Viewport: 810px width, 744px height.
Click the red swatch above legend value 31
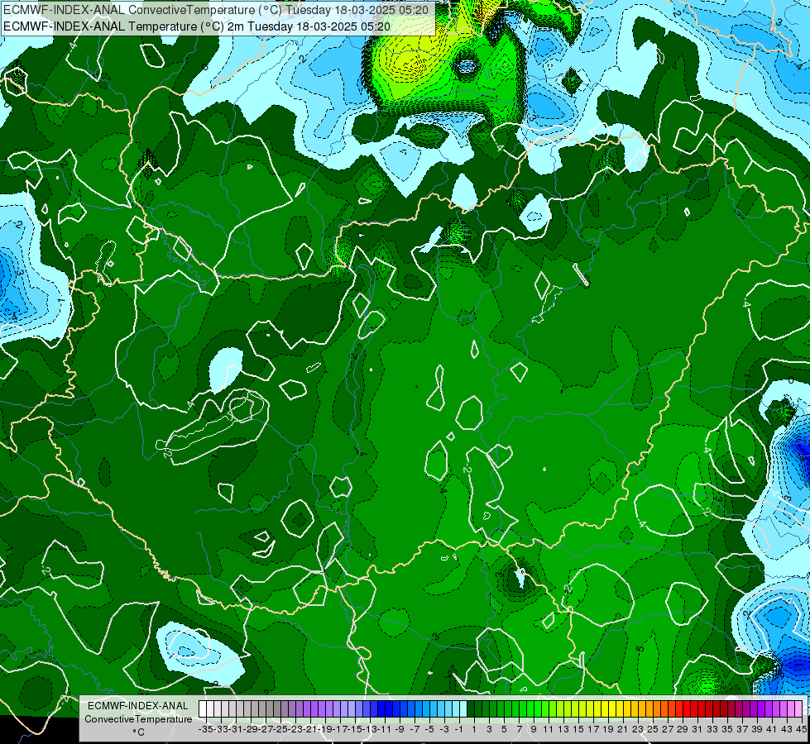pos(694,709)
